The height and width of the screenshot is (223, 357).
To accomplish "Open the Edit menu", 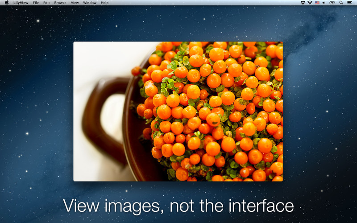I will pyautogui.click(x=46, y=3).
